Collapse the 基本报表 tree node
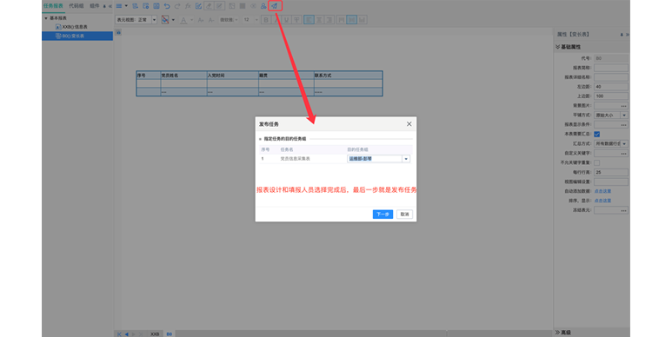 [x=46, y=18]
